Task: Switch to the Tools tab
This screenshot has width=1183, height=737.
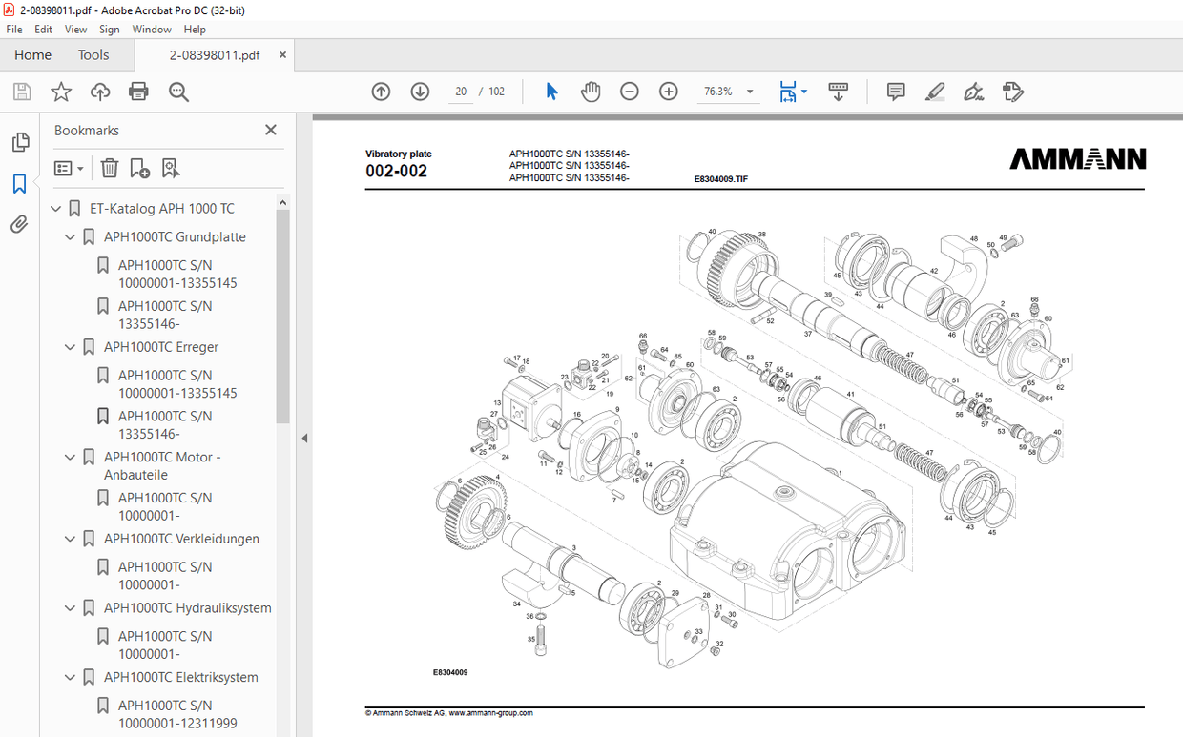Action: coord(93,54)
